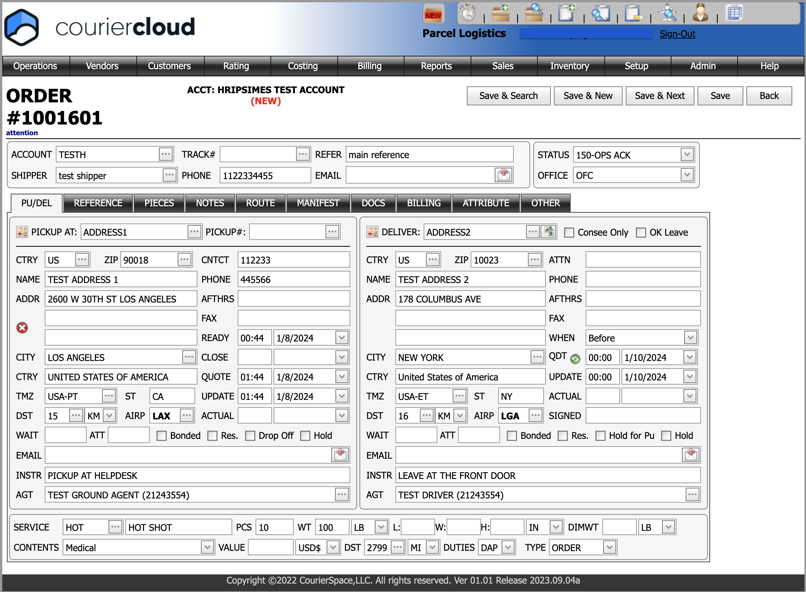
Task: Click the red X icon in pickup panel
Action: click(x=22, y=328)
